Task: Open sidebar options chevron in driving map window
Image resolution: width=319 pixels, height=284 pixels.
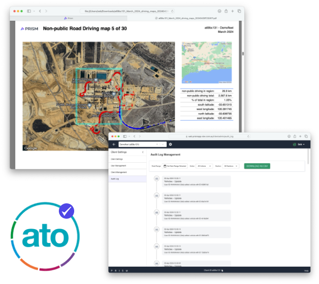Action: [34, 11]
